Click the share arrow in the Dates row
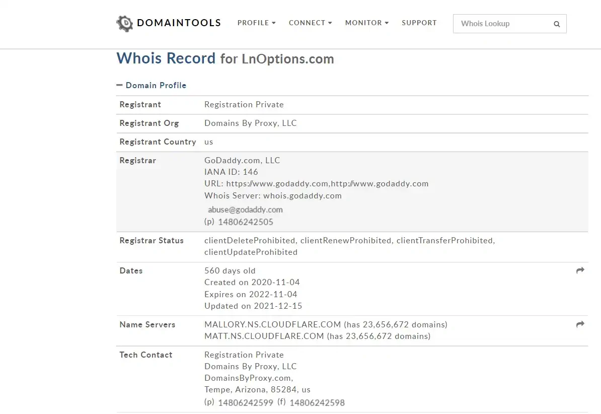Screen dimensions: 601x414 [580, 270]
